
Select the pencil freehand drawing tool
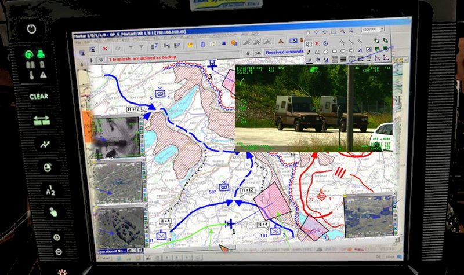point(309,52)
